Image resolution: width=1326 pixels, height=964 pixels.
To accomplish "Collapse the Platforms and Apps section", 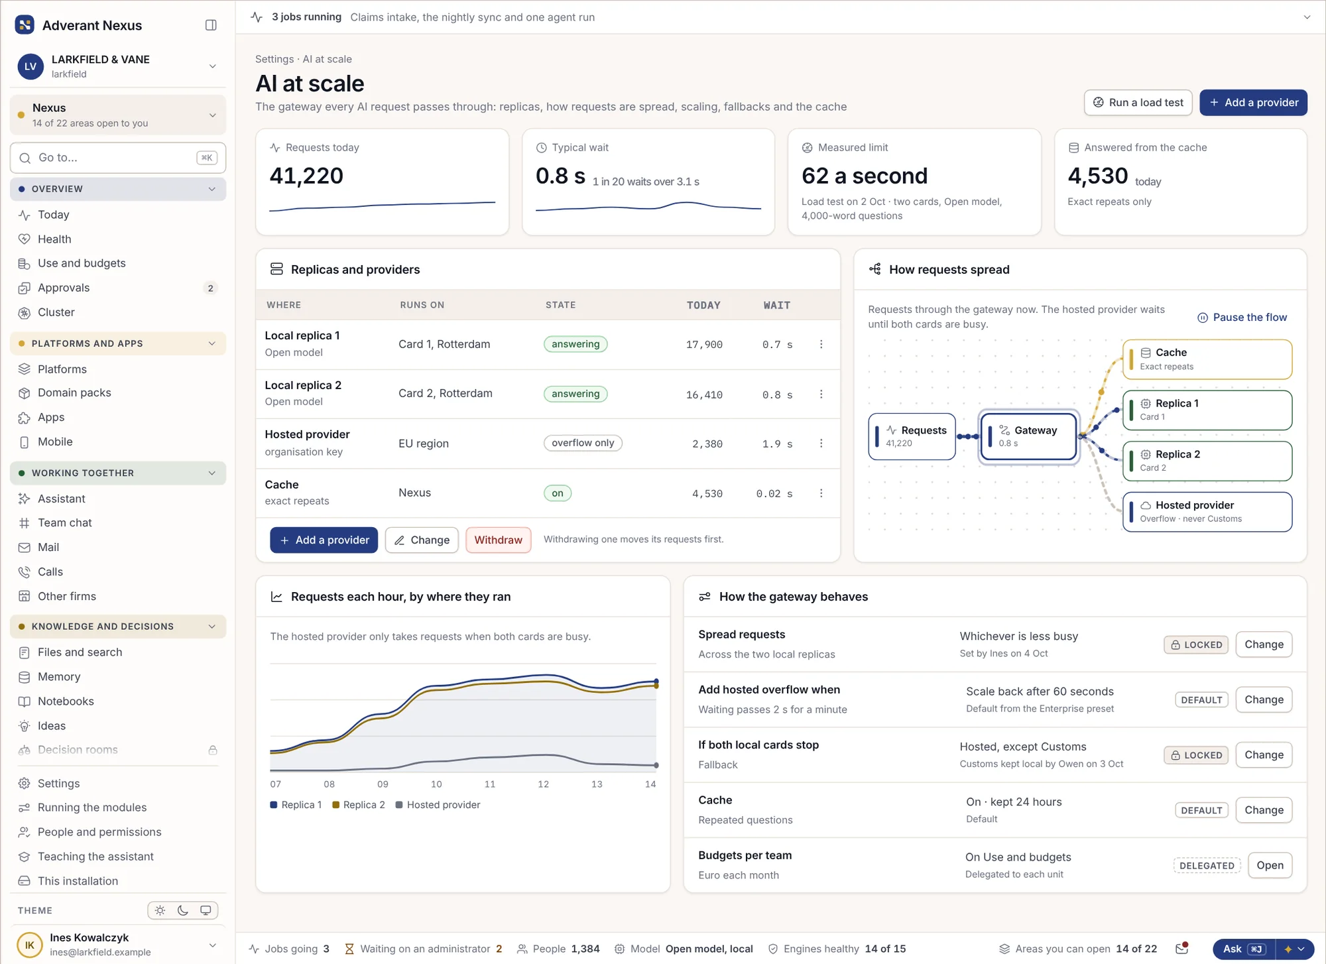I will tap(118, 343).
